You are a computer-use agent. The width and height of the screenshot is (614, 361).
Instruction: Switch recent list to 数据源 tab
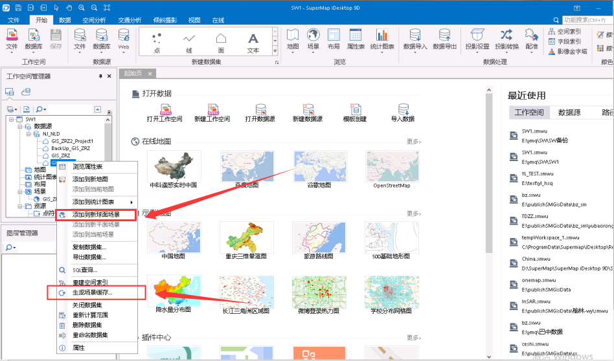pos(569,113)
